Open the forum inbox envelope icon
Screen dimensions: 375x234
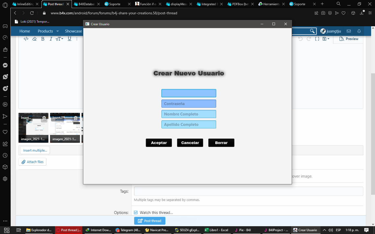pos(349,31)
